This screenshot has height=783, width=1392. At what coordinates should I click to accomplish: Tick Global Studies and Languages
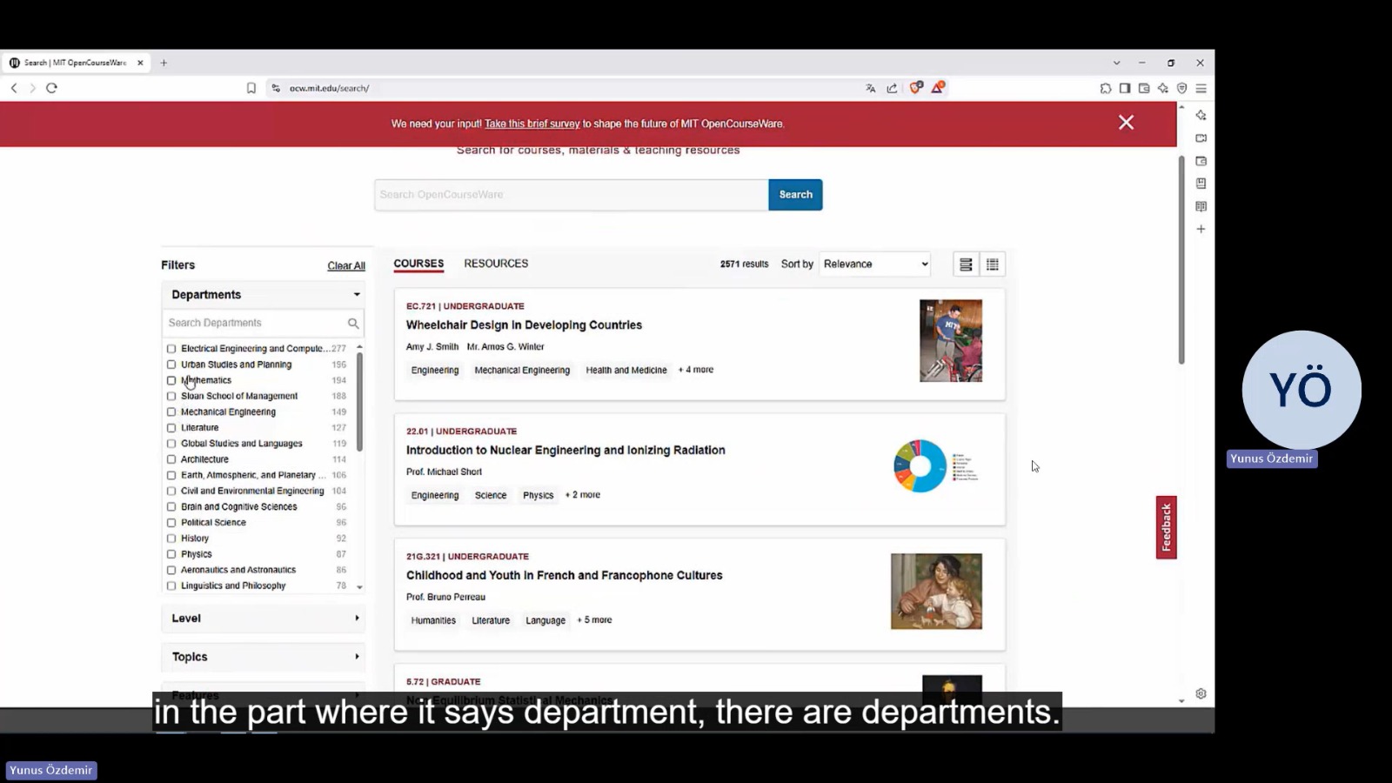tap(171, 444)
